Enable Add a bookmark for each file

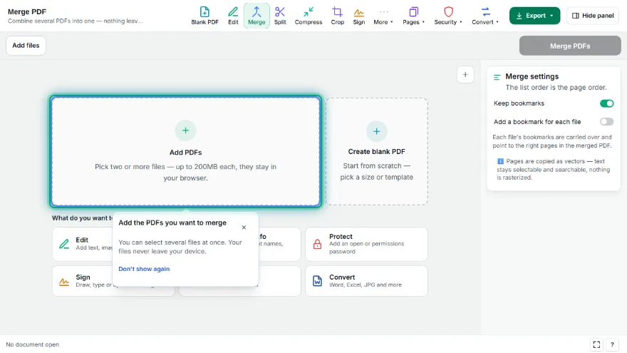[606, 122]
